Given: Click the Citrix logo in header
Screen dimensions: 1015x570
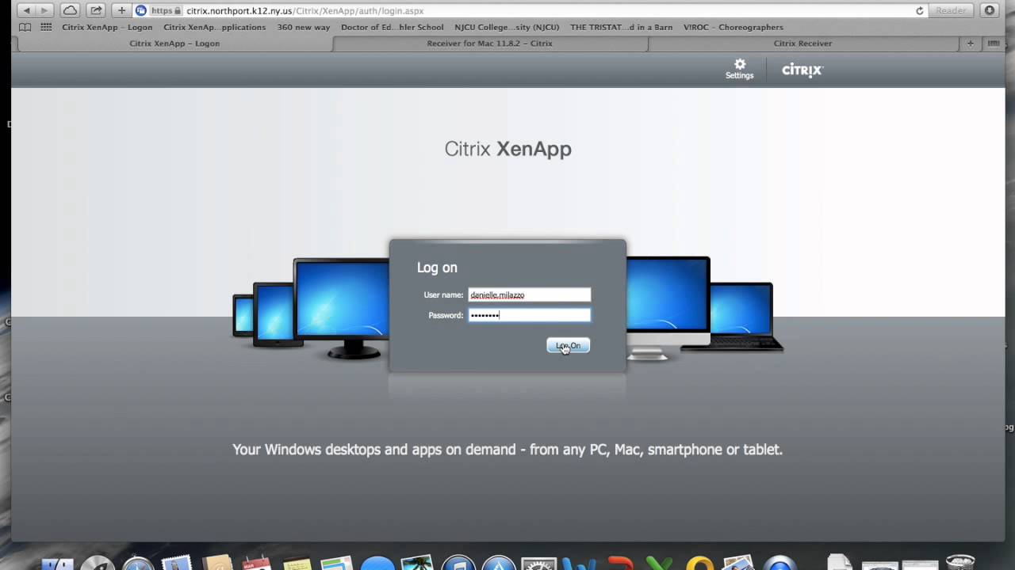Looking at the screenshot, I should tap(802, 70).
